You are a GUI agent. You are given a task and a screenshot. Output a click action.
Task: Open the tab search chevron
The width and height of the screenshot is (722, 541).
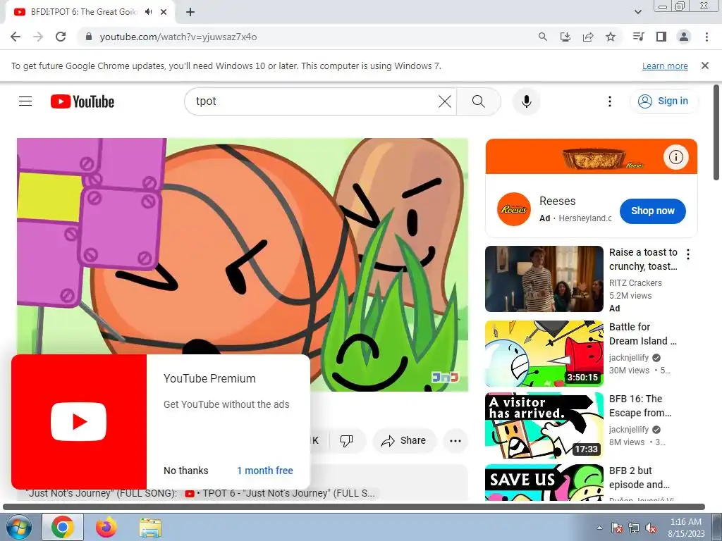click(x=637, y=12)
